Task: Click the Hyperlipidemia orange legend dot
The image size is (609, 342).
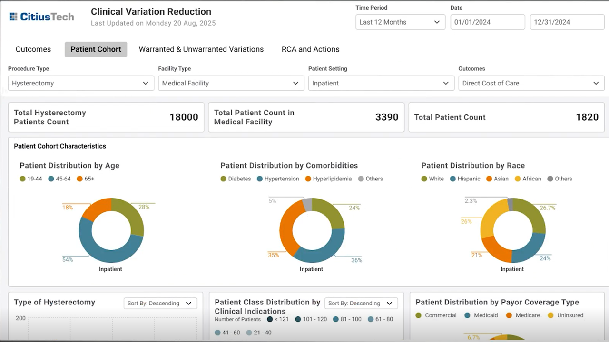Action: (308, 179)
